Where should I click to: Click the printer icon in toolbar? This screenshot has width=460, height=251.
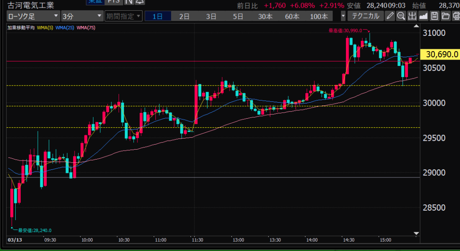click(x=456, y=17)
